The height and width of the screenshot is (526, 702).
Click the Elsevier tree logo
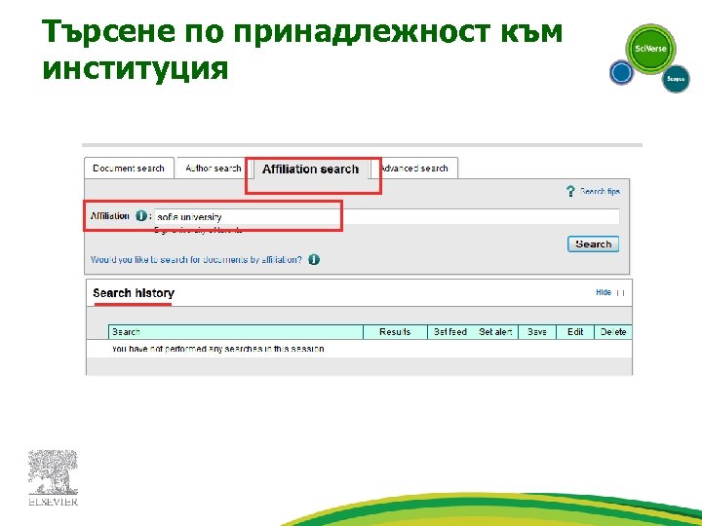click(x=53, y=478)
